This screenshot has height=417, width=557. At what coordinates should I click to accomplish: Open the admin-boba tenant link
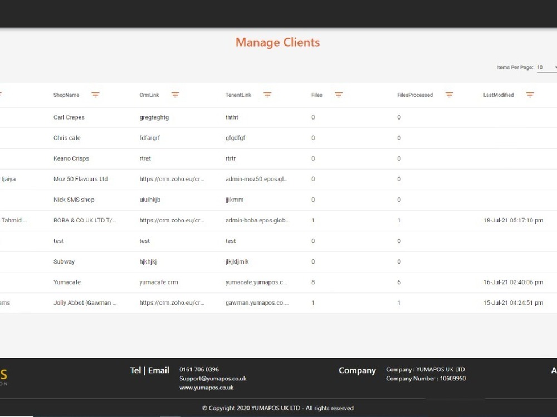257,220
